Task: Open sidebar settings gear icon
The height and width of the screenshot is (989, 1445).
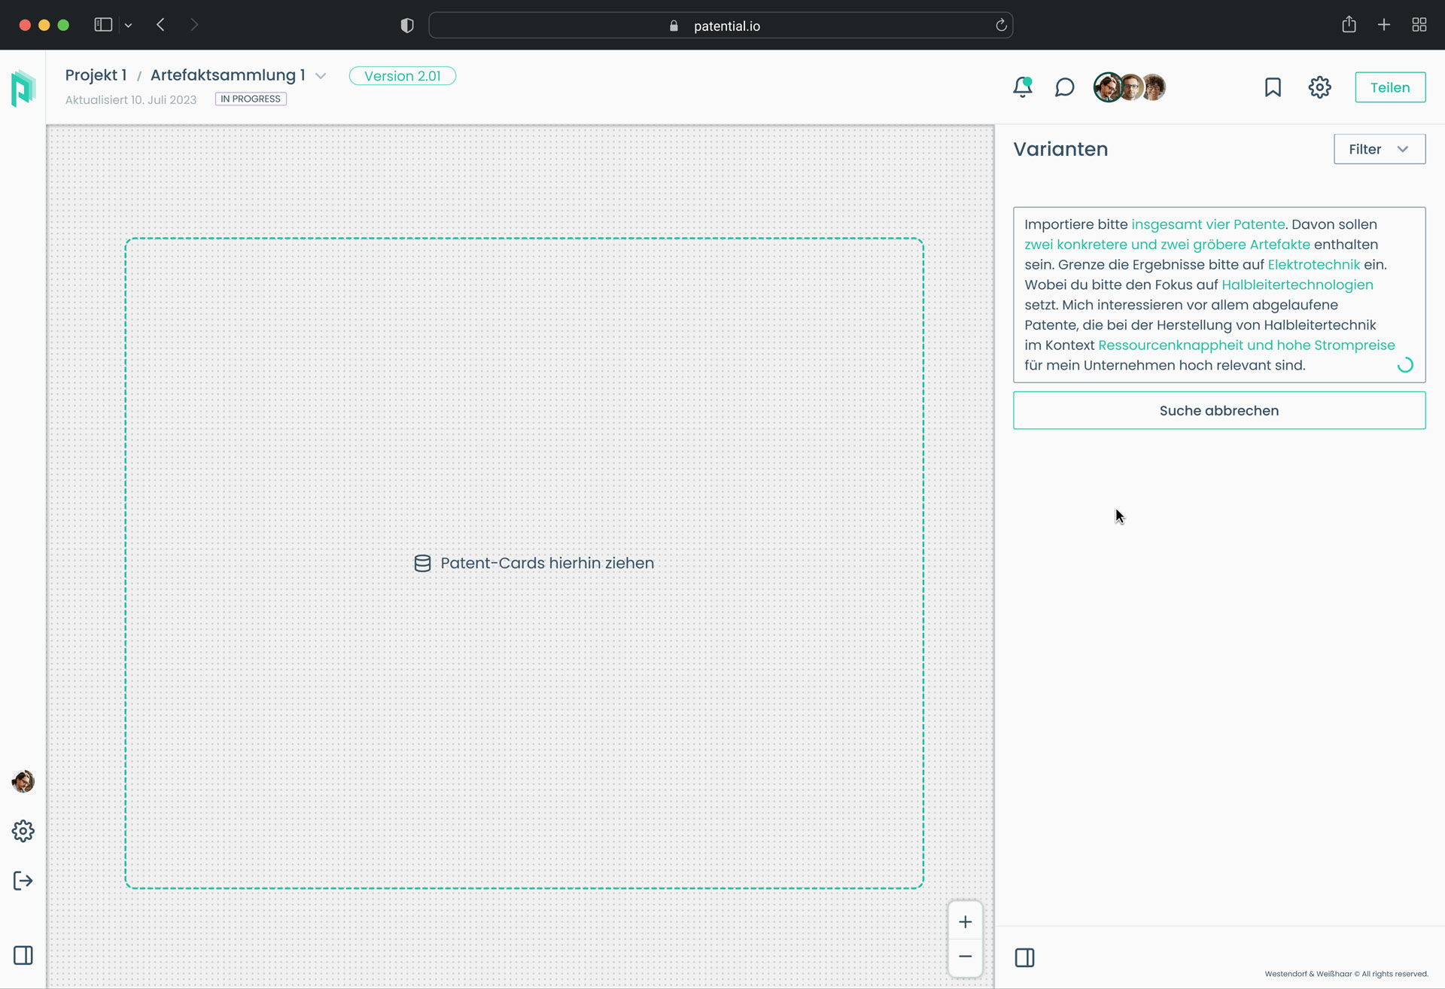Action: (x=23, y=831)
